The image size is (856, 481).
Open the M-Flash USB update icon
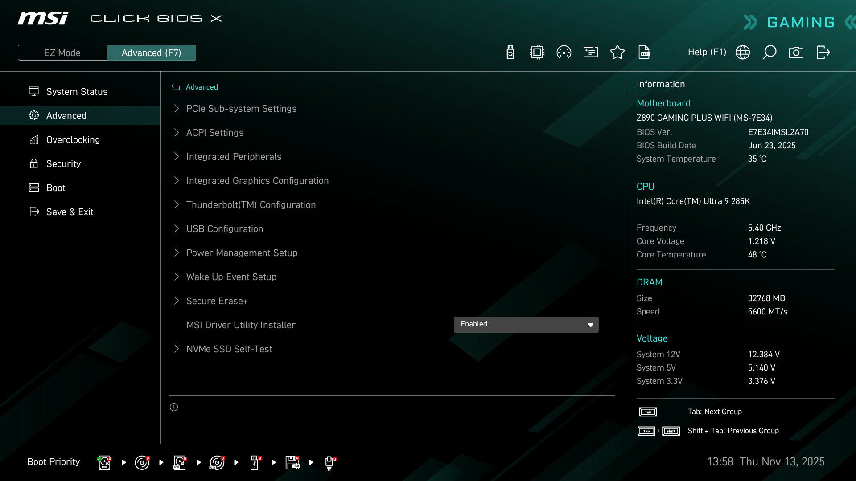coord(510,53)
